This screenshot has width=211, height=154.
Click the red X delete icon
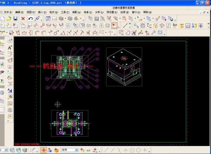click(x=23, y=18)
